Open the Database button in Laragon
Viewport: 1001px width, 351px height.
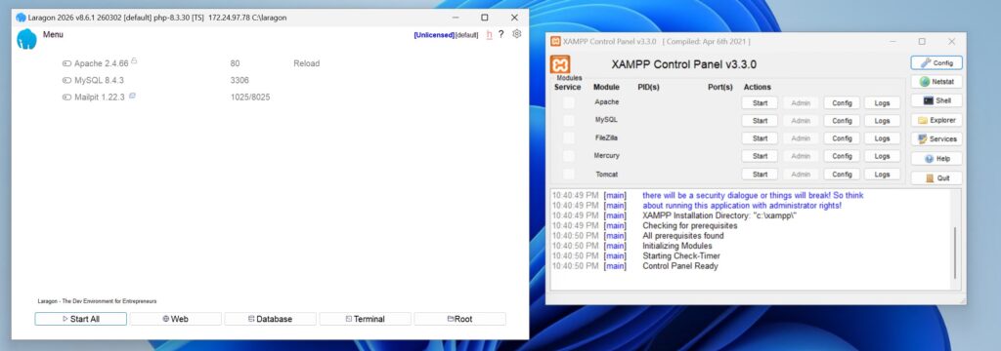point(270,319)
